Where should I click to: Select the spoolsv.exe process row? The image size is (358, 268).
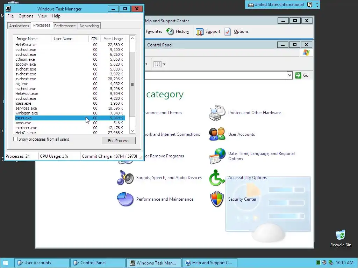(x=70, y=64)
